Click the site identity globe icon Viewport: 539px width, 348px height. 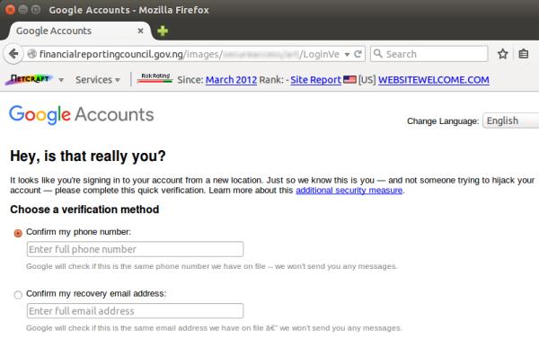click(x=32, y=54)
